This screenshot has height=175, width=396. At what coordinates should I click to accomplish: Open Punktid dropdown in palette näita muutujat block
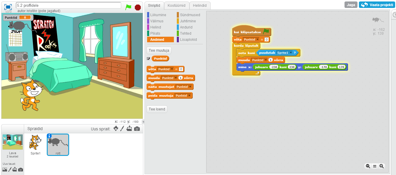[x=190, y=87]
